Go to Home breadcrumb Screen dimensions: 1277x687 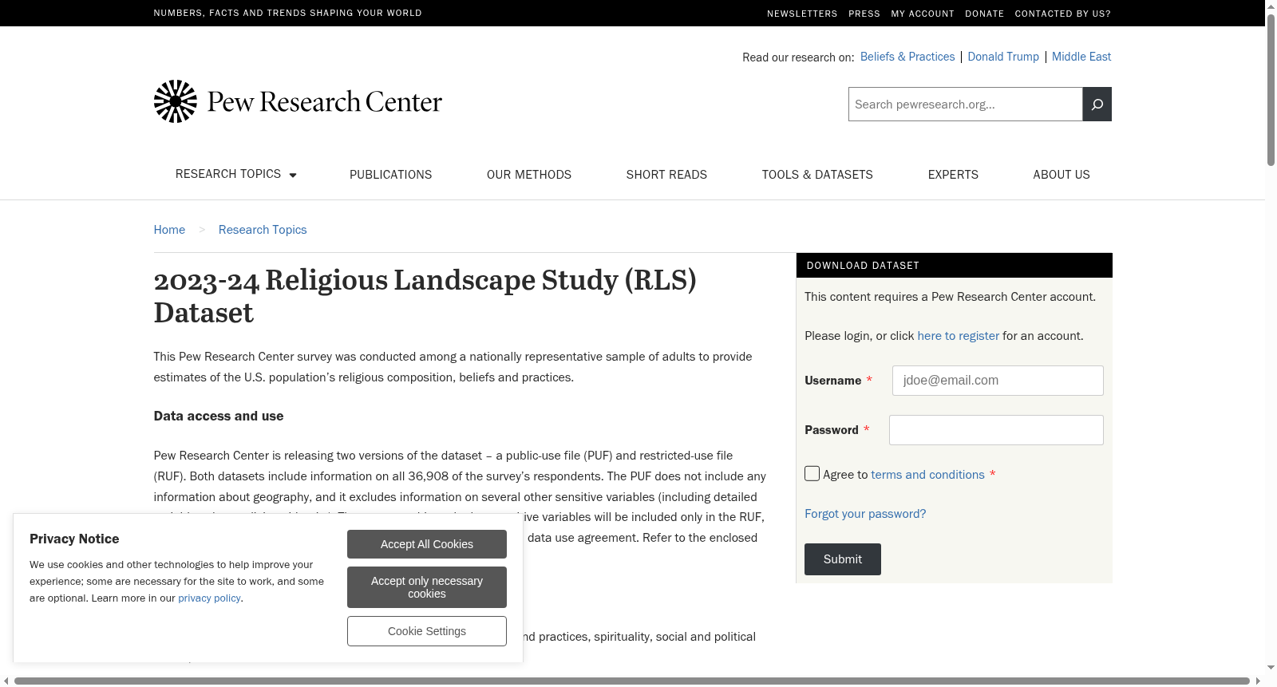coord(169,230)
